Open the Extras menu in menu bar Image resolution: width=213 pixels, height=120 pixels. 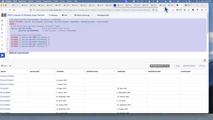pyautogui.click(x=63, y=1)
